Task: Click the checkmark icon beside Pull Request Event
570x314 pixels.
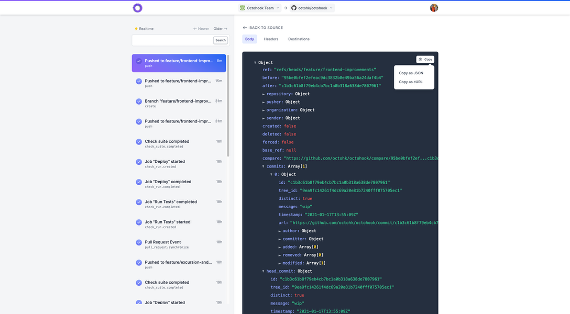Action: click(138, 242)
